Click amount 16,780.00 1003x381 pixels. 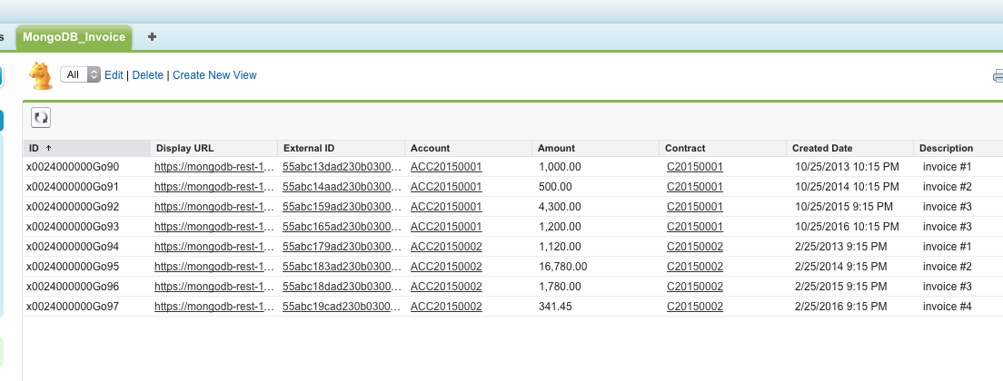click(x=563, y=267)
